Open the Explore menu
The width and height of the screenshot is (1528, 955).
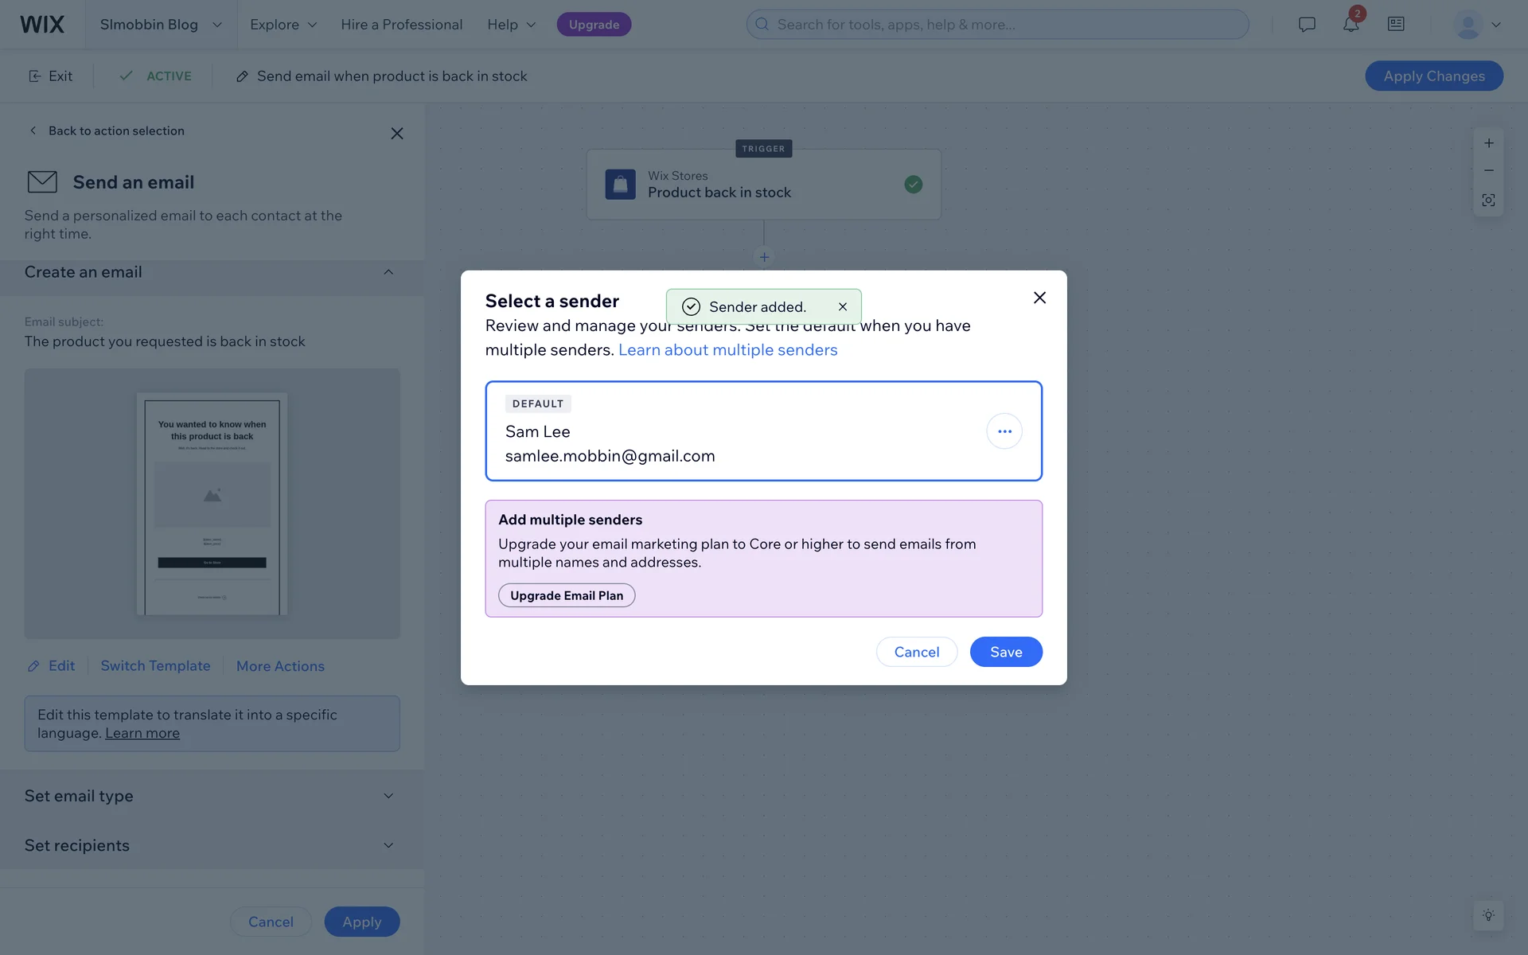[283, 25]
